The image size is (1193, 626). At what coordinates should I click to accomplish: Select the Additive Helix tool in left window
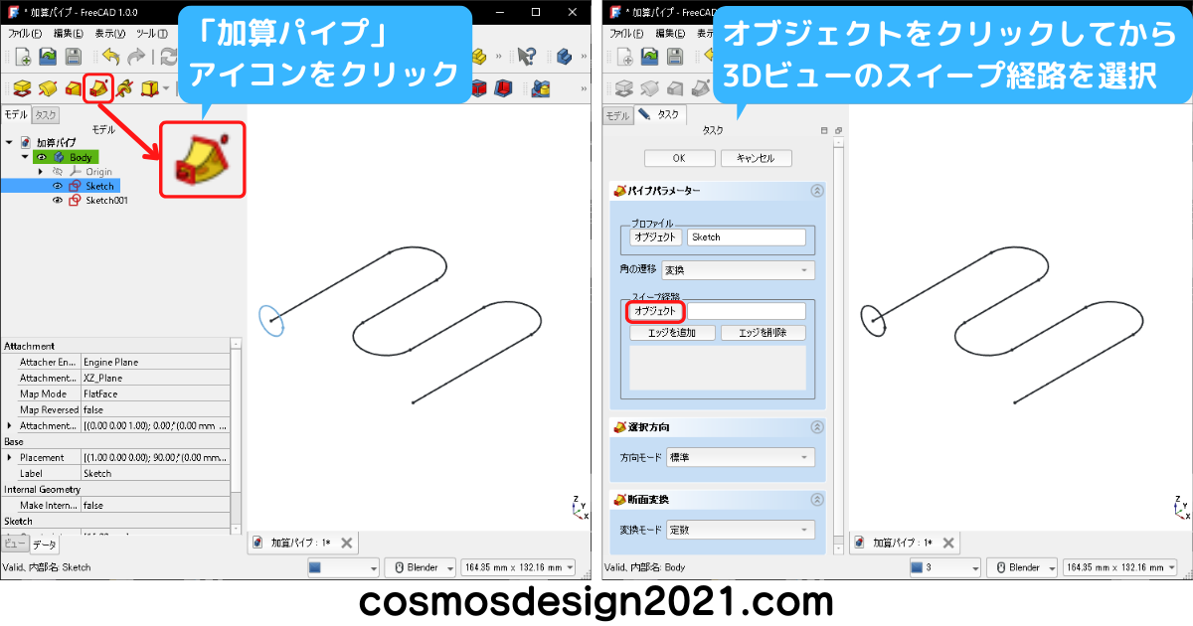point(124,88)
